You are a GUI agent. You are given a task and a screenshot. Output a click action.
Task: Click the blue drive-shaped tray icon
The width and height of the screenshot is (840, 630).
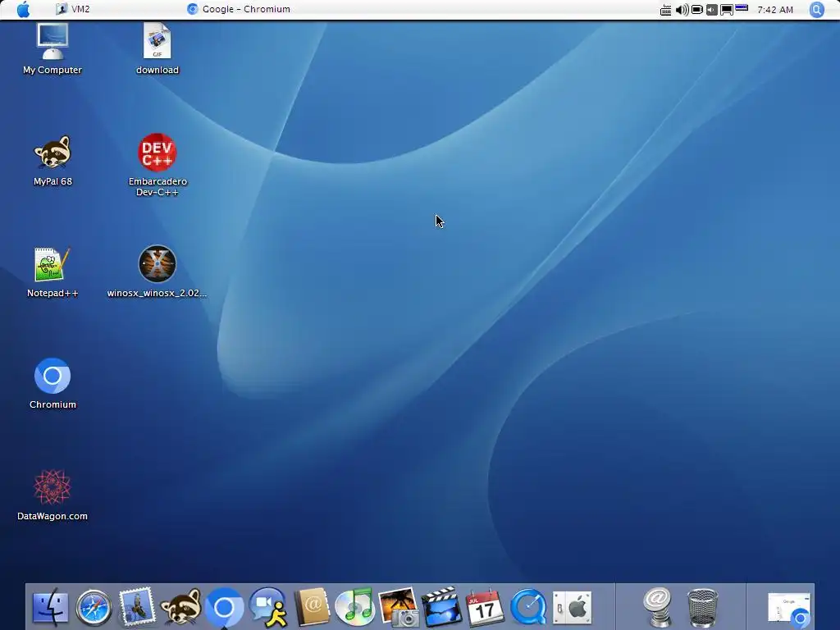[742, 7]
